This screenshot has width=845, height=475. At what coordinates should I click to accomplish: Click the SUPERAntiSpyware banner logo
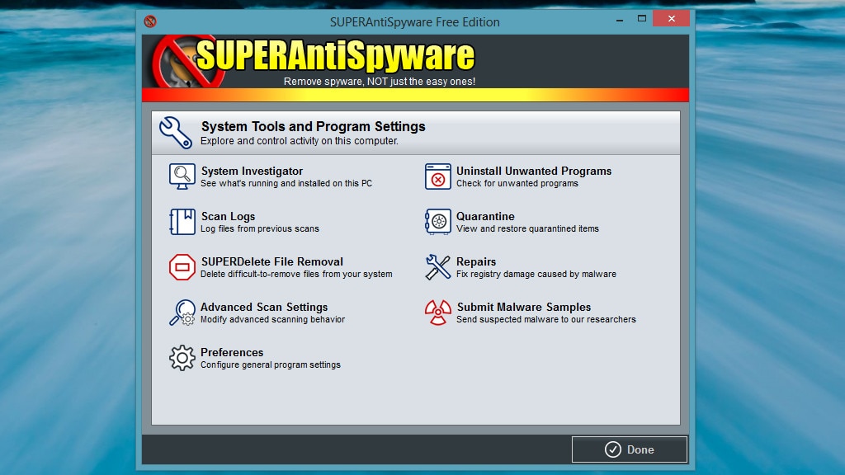(314, 61)
